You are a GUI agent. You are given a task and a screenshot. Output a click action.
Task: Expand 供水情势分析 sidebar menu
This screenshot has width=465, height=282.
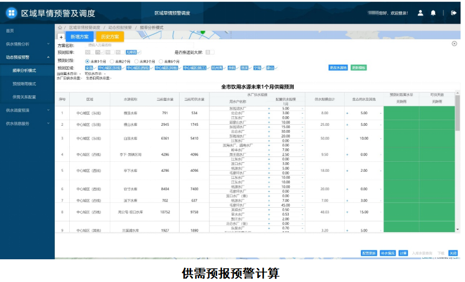27,44
